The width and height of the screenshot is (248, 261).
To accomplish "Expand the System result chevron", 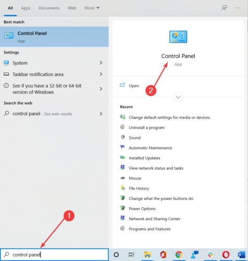I will [101, 63].
